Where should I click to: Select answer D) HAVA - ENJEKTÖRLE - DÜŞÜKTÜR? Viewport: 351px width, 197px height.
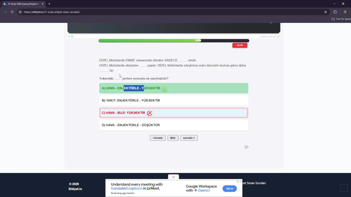coord(174,125)
